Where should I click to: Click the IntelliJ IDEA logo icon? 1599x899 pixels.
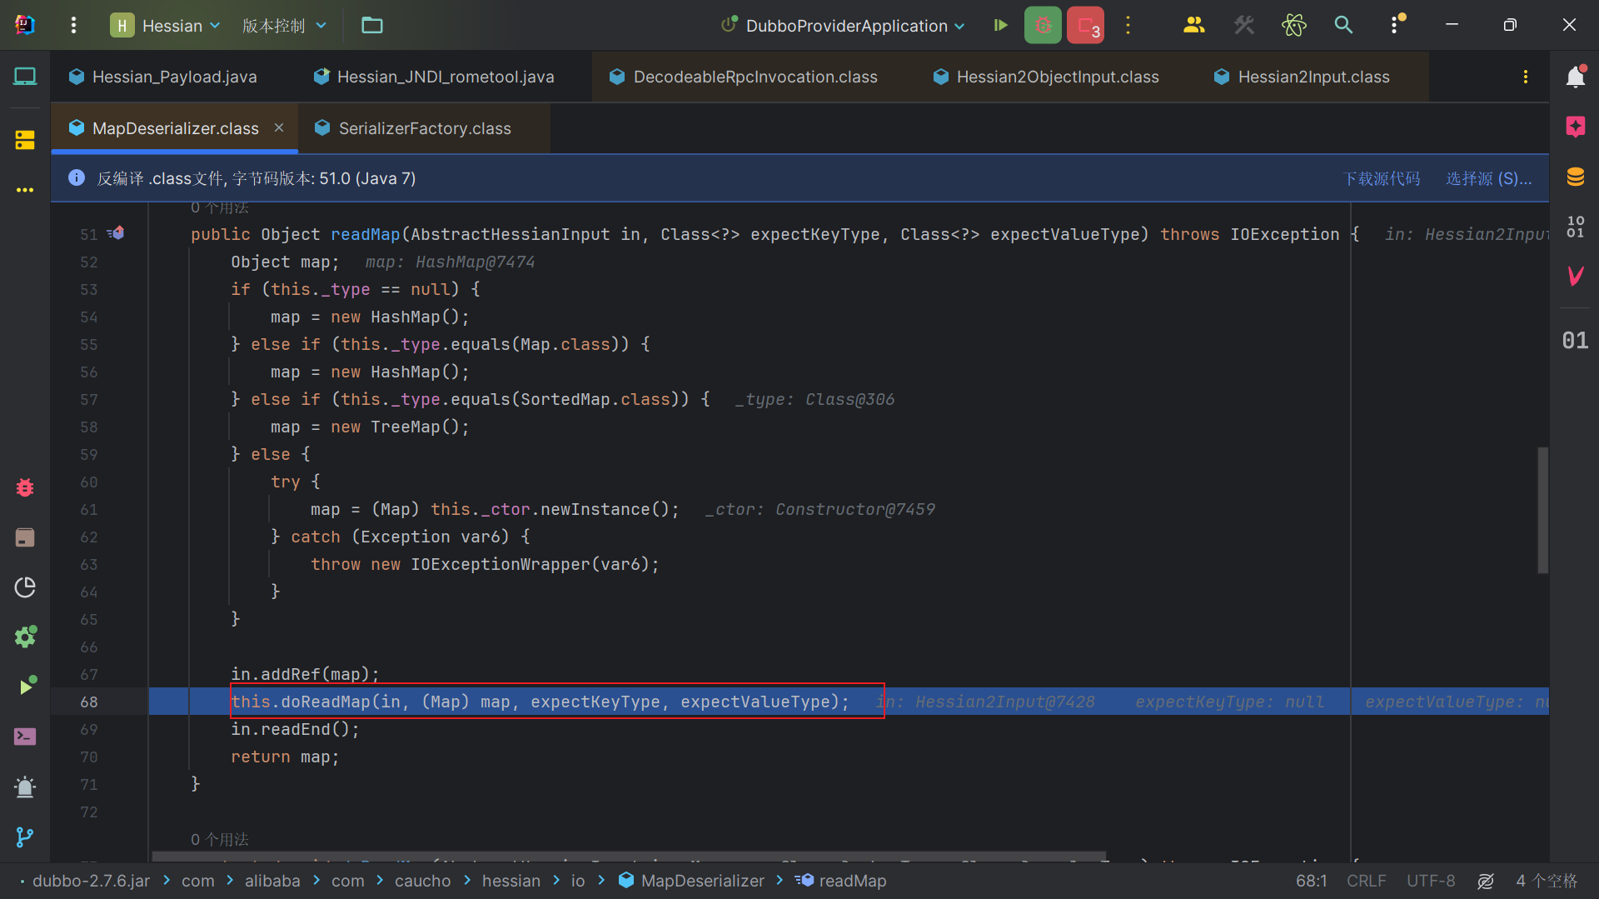coord(25,25)
